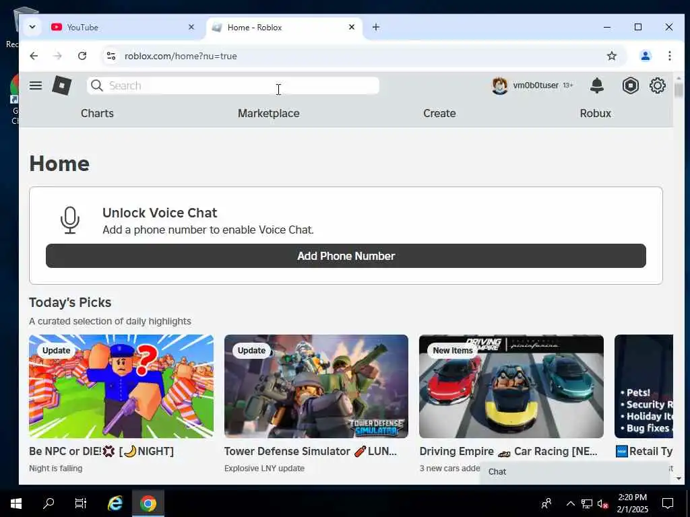Click the Add Phone Number button

[x=346, y=256]
